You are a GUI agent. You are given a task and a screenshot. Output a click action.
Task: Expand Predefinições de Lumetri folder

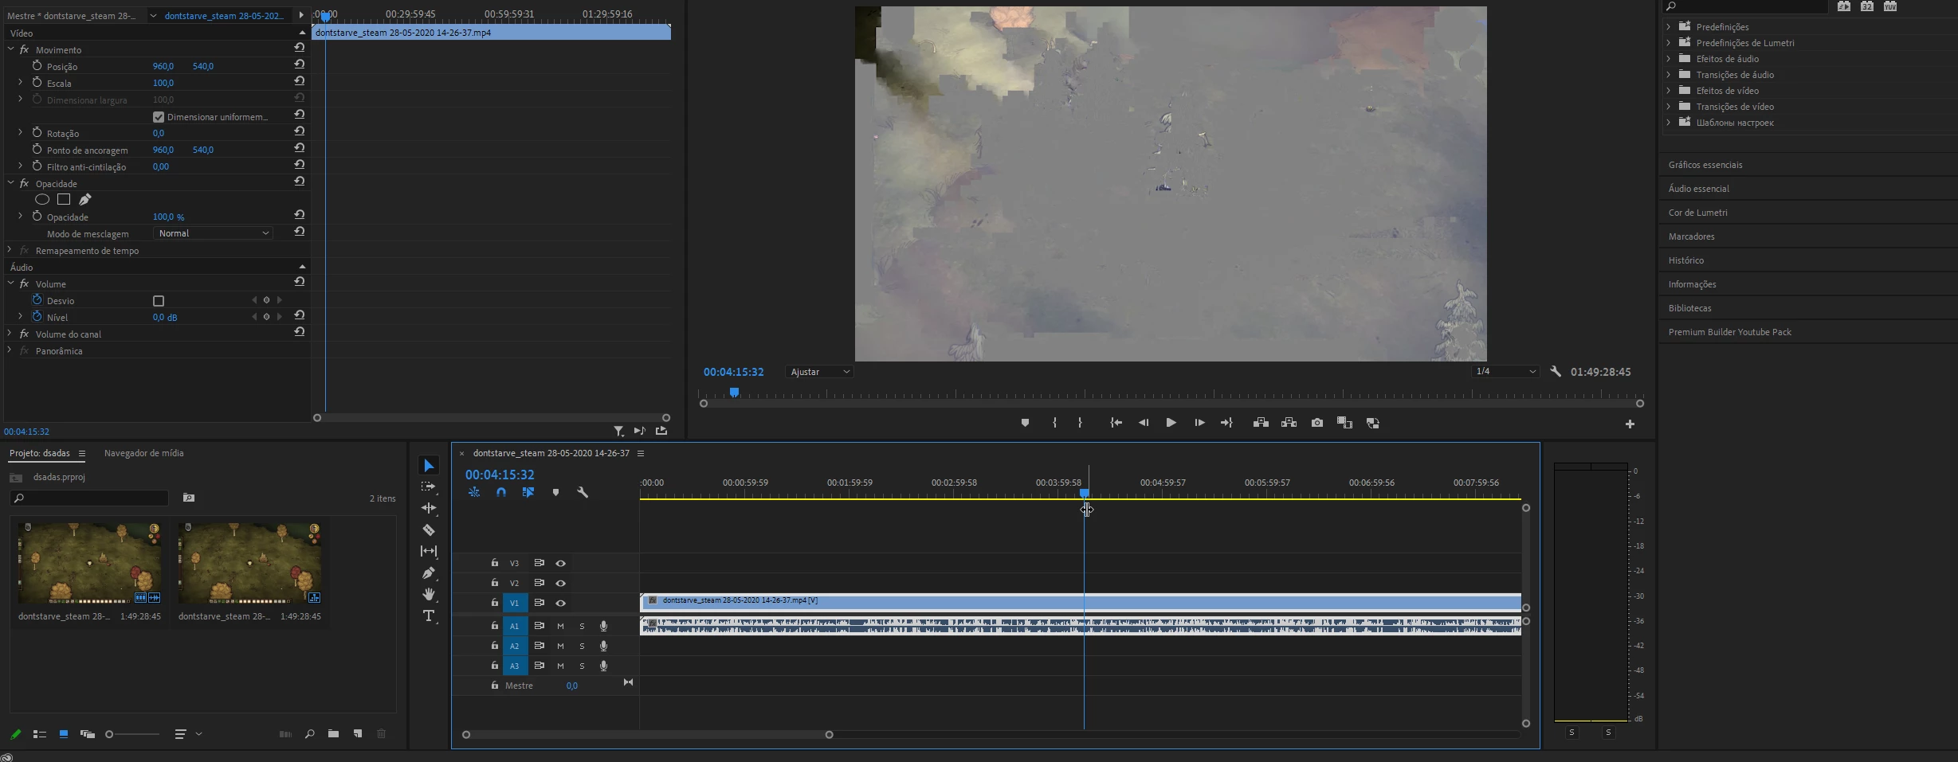coord(1669,42)
